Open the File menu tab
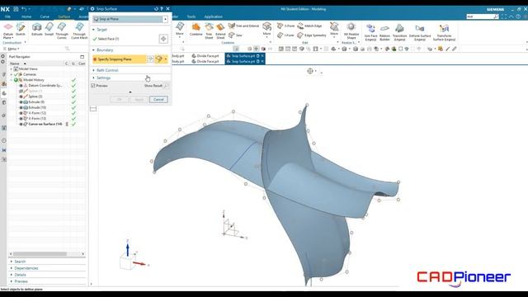This screenshot has width=528, height=297. click(x=7, y=16)
